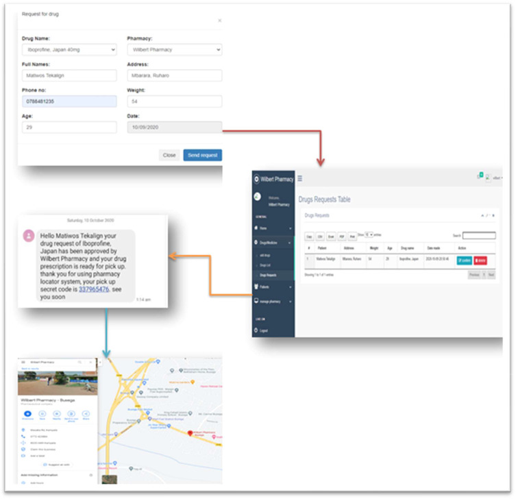Click the red delete button in request row
This screenshot has width=516, height=499.
tap(480, 260)
